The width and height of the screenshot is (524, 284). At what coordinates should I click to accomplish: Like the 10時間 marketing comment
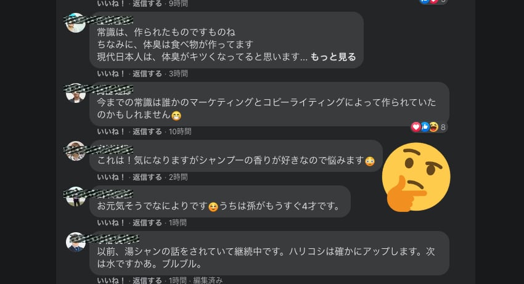[111, 132]
